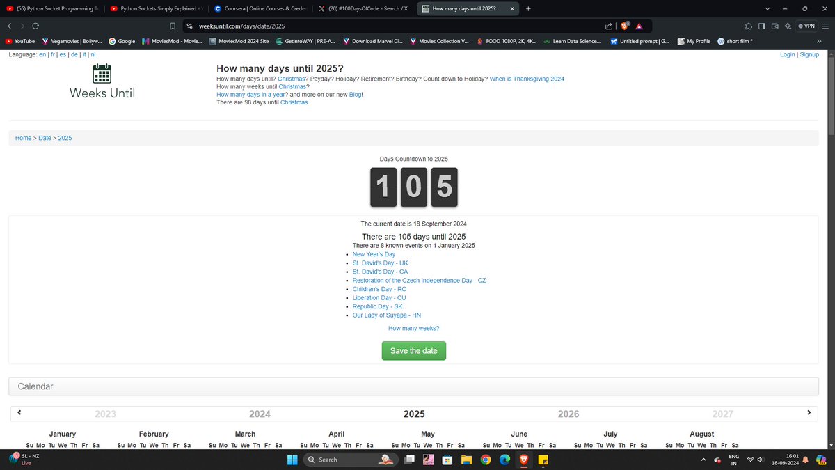Screen dimensions: 835x470
Task: Switch language to de
Action: click(74, 54)
